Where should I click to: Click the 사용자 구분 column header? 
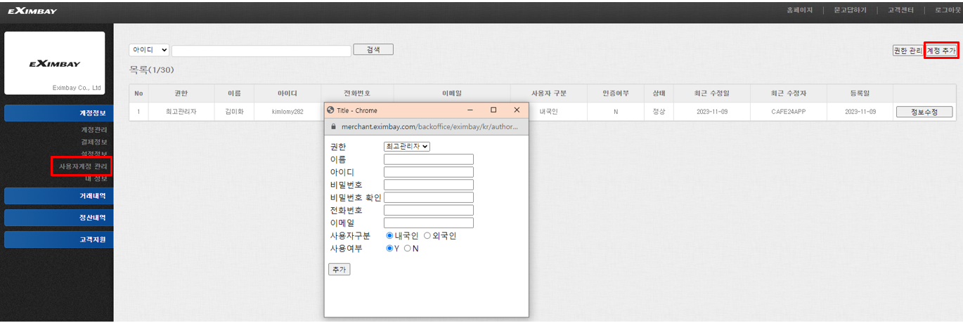(548, 93)
